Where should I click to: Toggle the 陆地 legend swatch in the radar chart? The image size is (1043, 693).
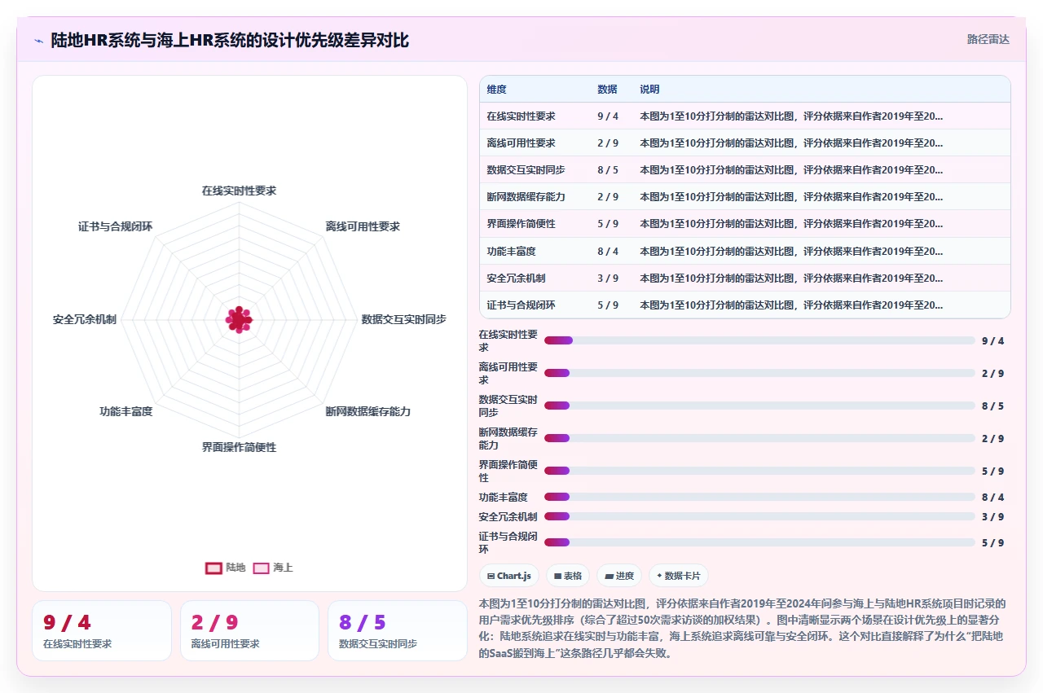click(x=213, y=568)
